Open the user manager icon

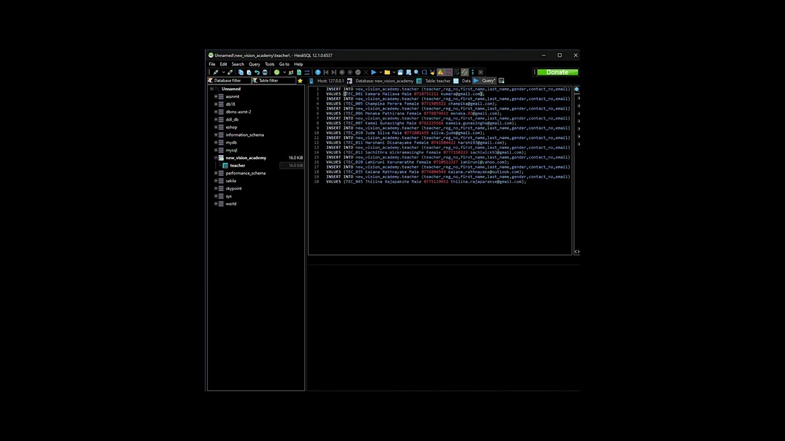tap(291, 72)
